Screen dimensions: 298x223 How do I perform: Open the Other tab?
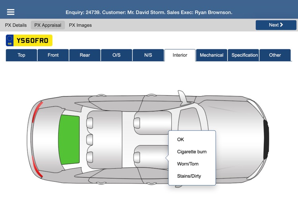point(275,55)
